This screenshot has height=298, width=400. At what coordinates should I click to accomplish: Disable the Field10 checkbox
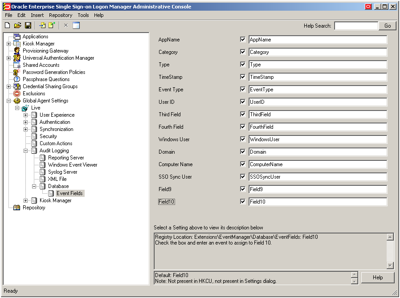click(x=243, y=201)
